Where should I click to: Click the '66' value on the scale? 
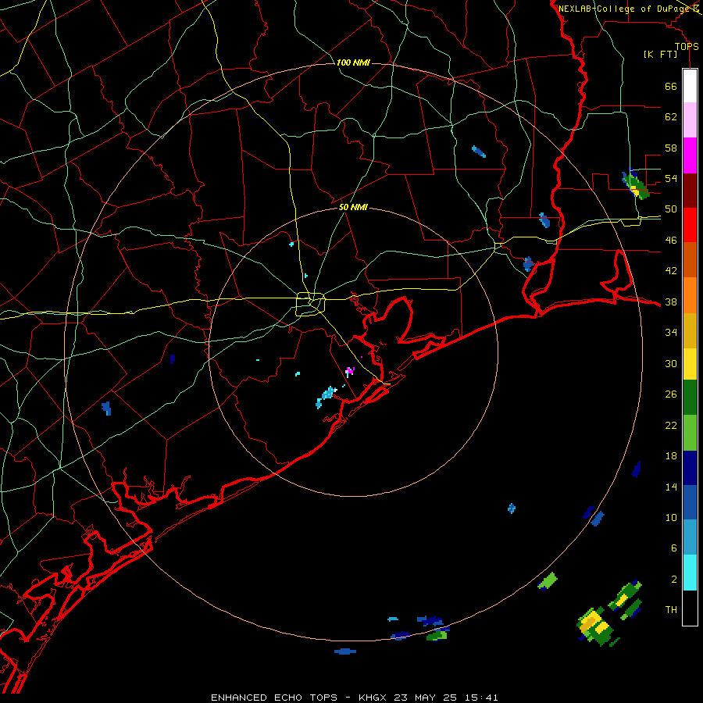click(671, 86)
